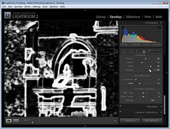Select the Adjustment Brush tool
Viewport: 170px width, 129px height.
(x=154, y=51)
